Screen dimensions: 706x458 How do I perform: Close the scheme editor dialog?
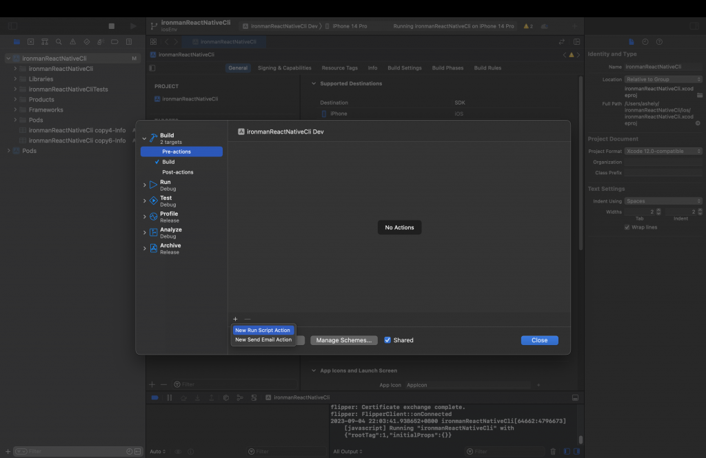point(539,340)
